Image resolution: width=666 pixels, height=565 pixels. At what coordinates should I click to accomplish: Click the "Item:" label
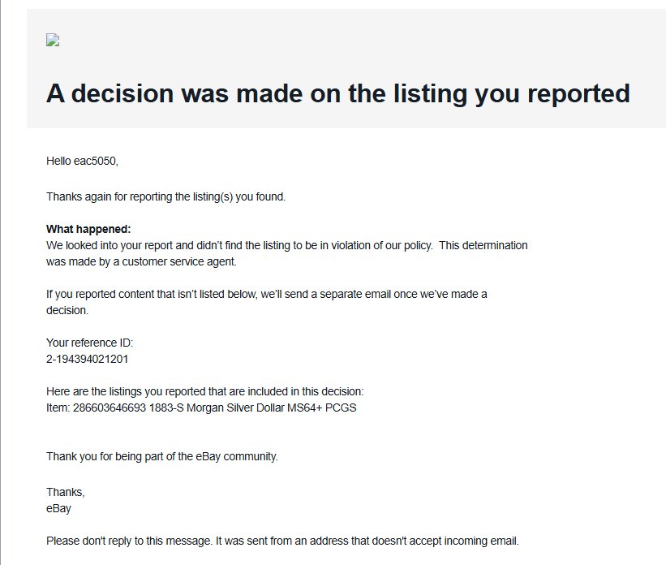click(x=59, y=408)
